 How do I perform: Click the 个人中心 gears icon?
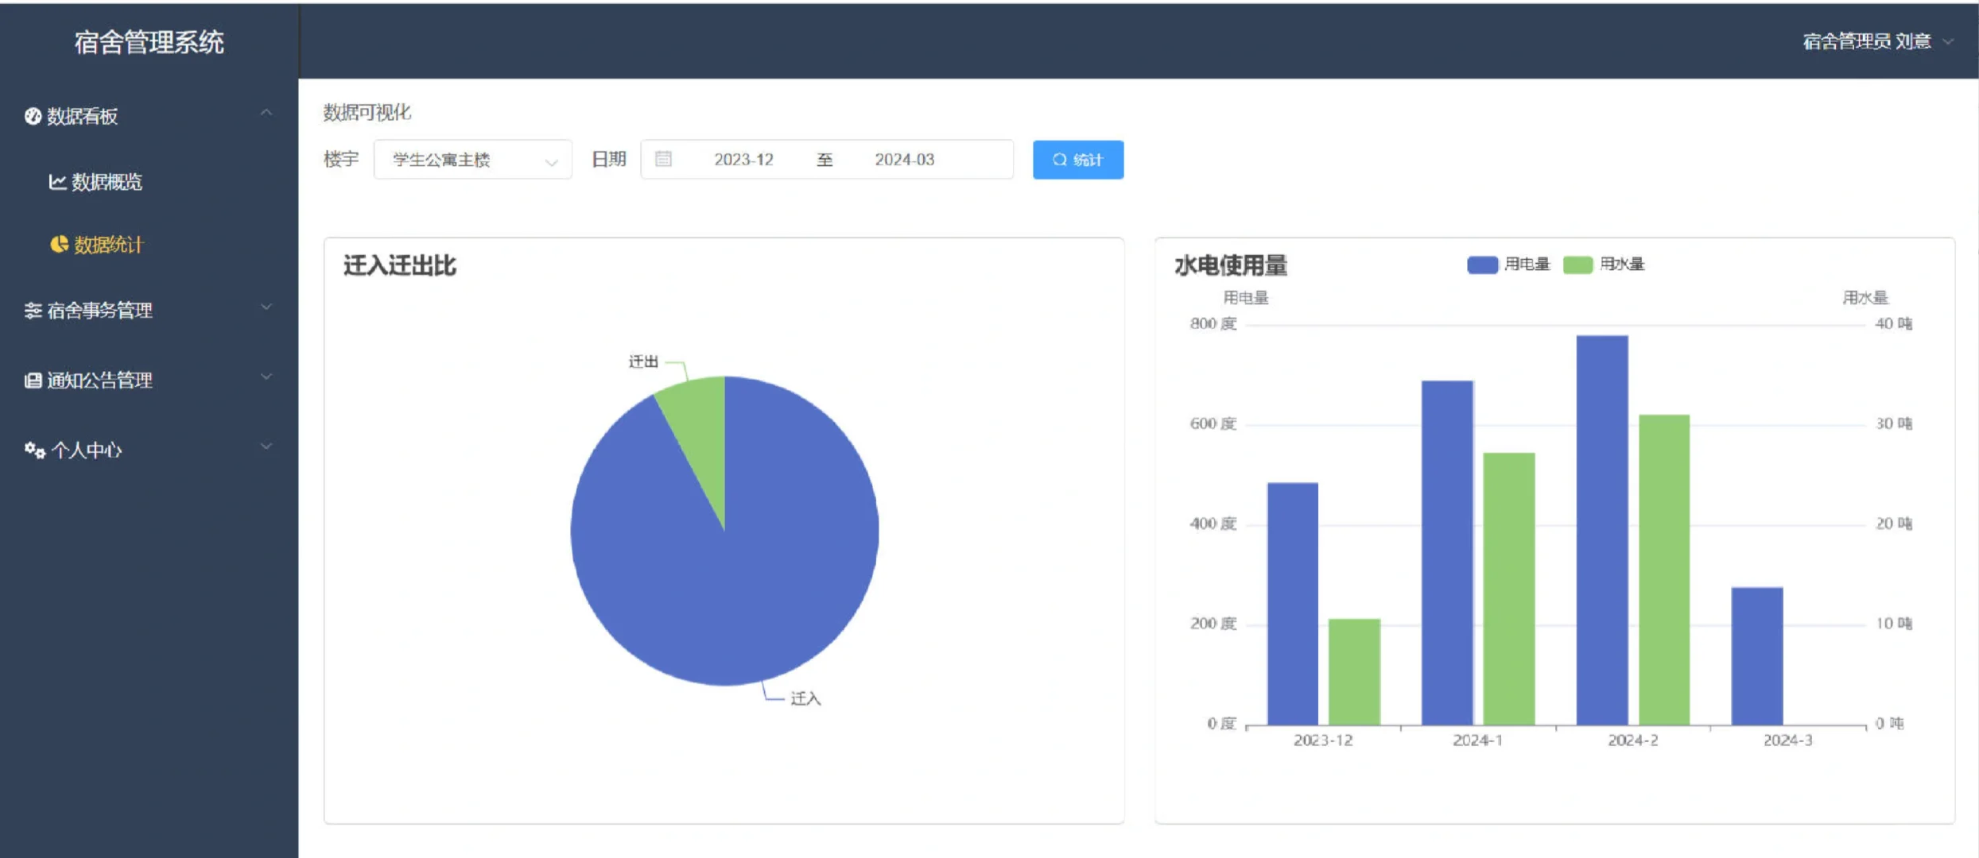click(34, 450)
